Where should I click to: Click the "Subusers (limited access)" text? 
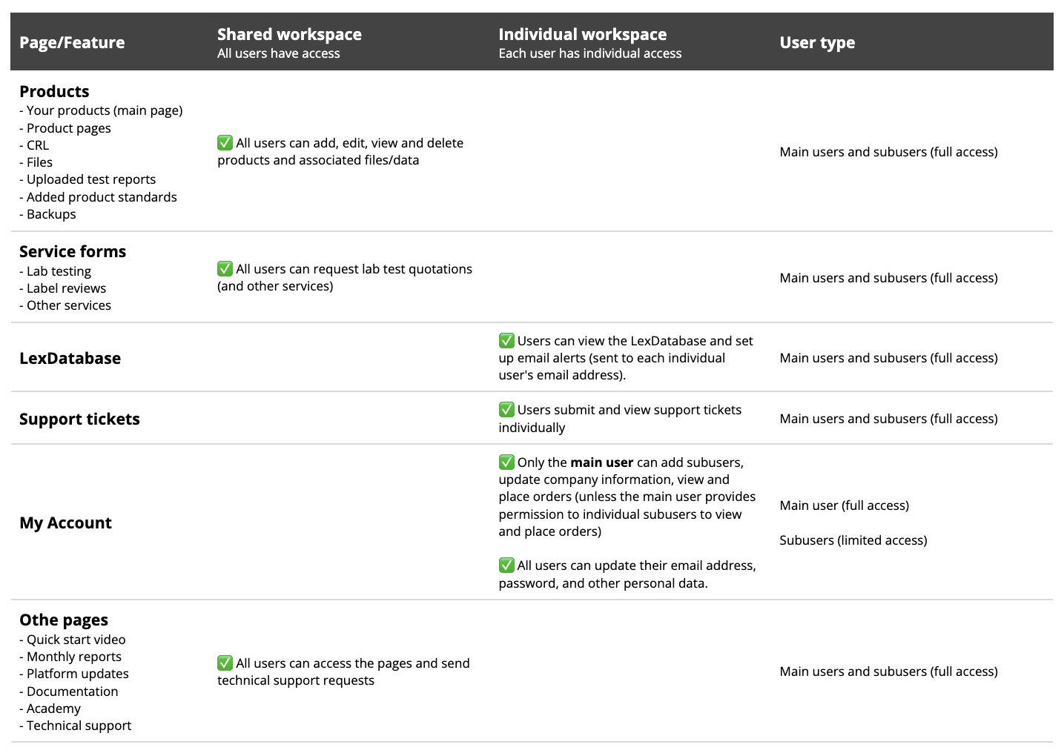pos(853,540)
